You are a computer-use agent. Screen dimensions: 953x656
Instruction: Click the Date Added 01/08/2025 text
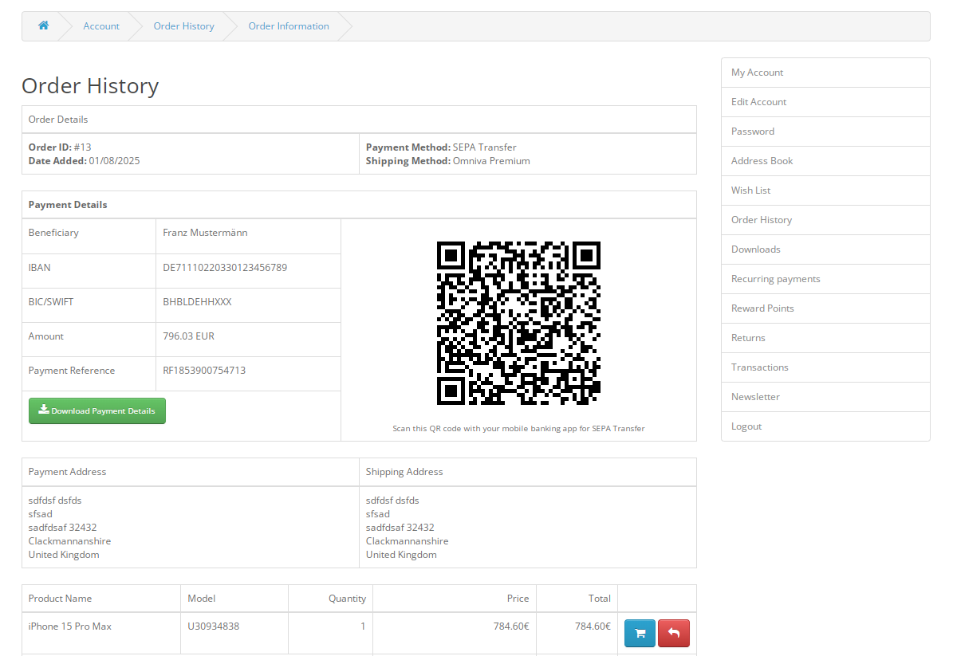(x=84, y=161)
